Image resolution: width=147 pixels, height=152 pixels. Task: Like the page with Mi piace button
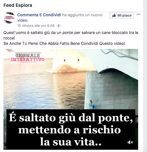pos(121,15)
